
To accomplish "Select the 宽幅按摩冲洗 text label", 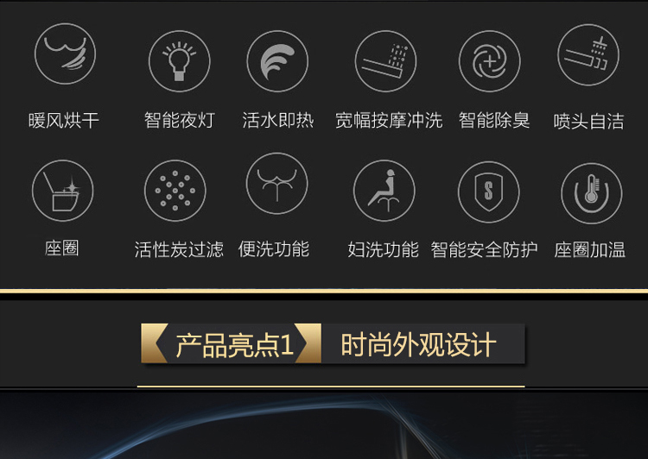I will [389, 121].
